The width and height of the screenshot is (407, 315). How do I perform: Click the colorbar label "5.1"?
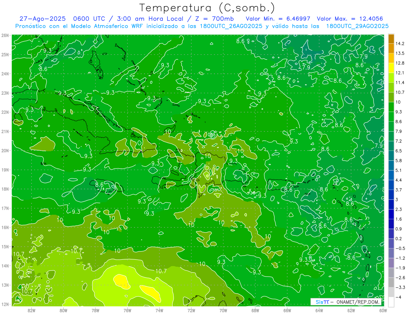[399, 170]
